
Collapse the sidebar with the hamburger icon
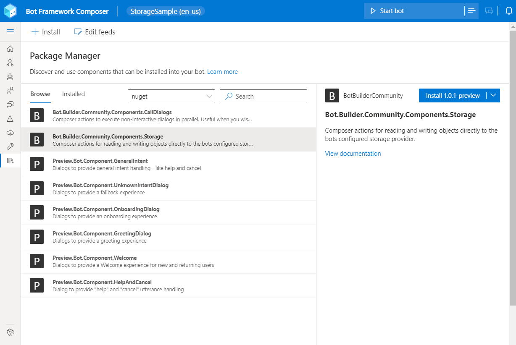coord(10,31)
